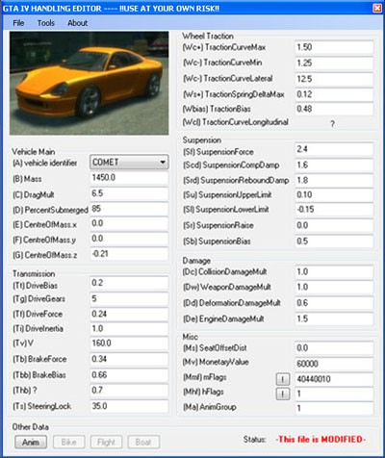Click the CentreOfMass.x input field

(129, 224)
